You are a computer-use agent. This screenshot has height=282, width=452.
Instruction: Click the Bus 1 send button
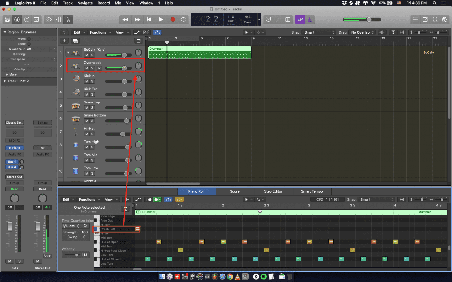point(12,162)
